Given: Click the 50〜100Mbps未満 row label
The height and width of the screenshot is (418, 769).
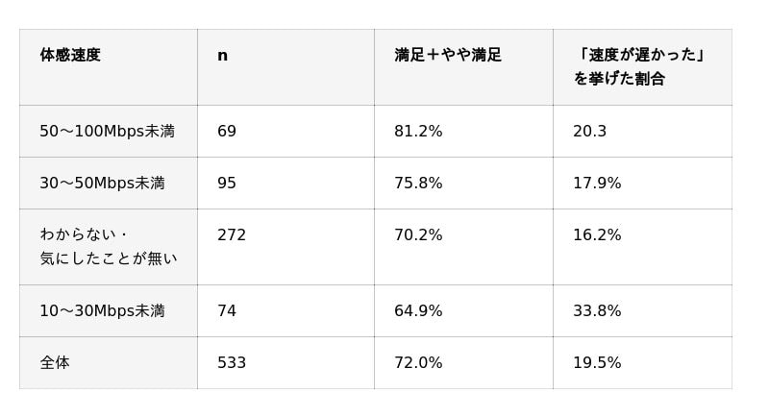Looking at the screenshot, I should point(109,132).
